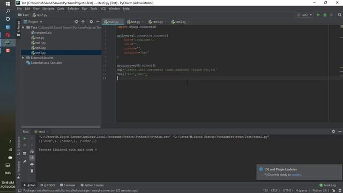The image size is (343, 193).
Task: Open the File menu
Action: (19, 9)
